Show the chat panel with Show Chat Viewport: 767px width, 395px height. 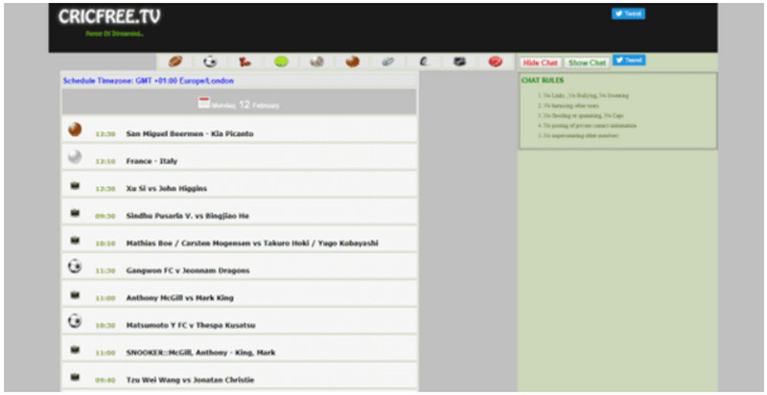[587, 62]
